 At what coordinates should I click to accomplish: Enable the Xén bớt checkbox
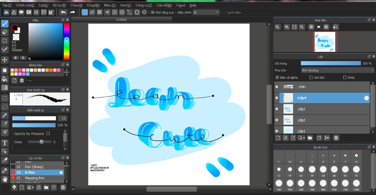click(x=311, y=78)
